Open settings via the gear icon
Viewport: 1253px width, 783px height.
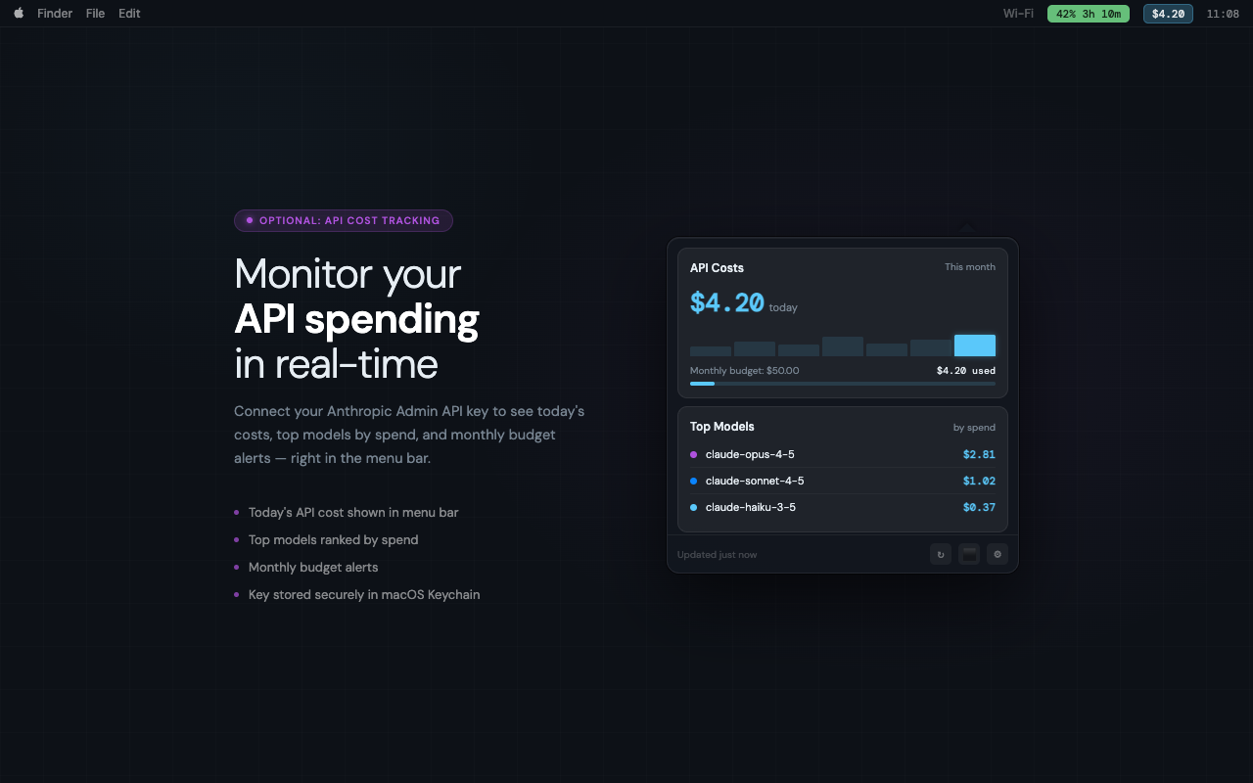998,554
